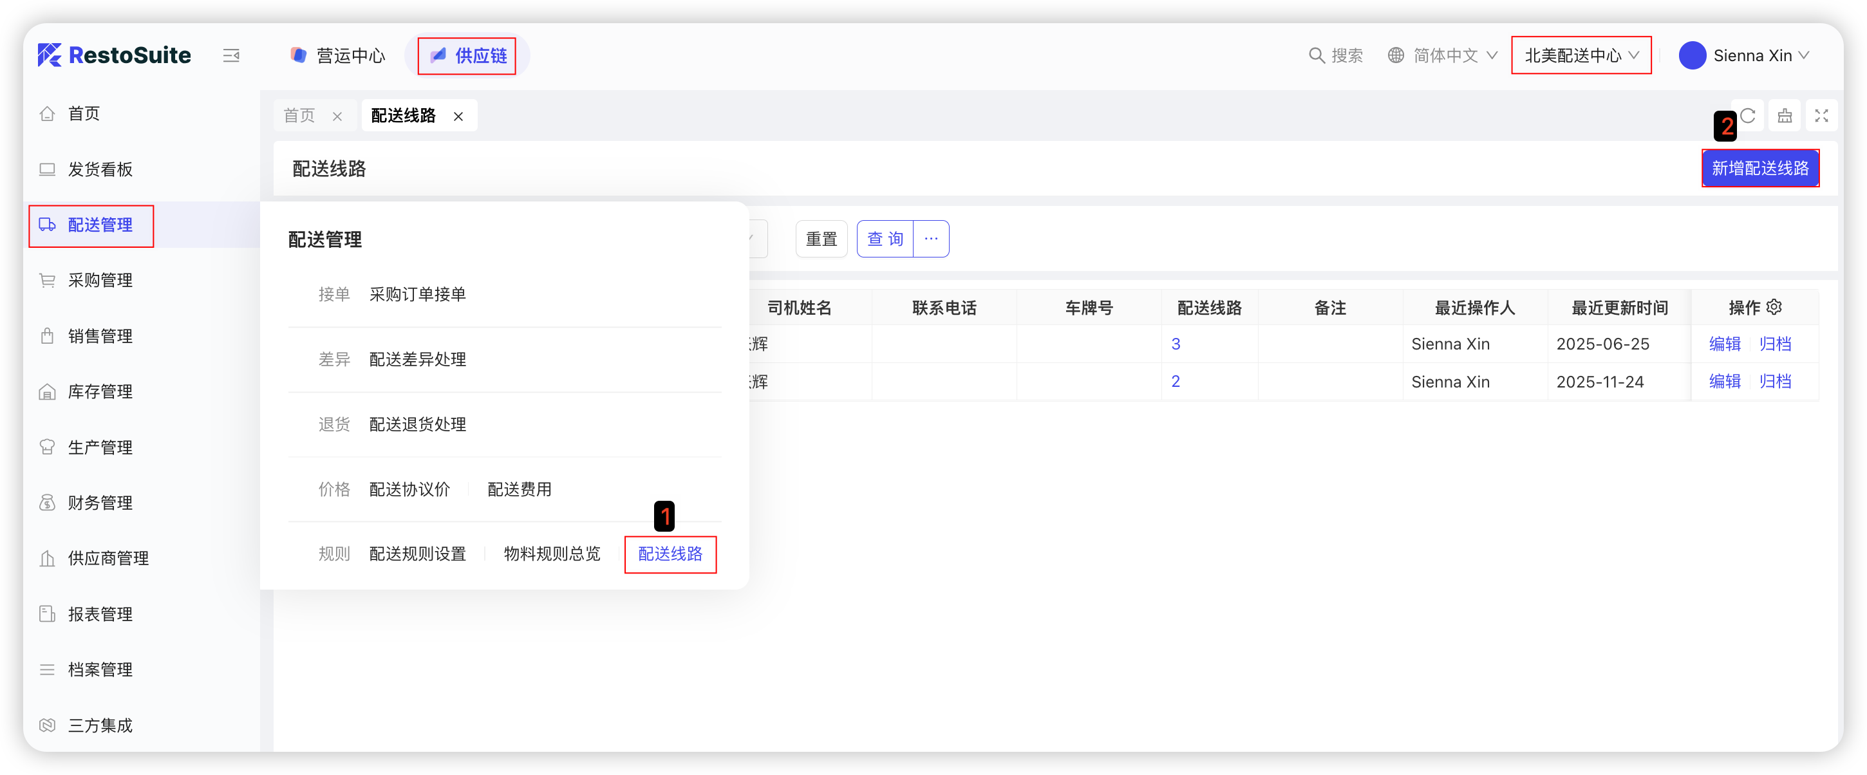Open 配送费用 menu entry
Image resolution: width=1867 pixels, height=775 pixels.
[519, 489]
